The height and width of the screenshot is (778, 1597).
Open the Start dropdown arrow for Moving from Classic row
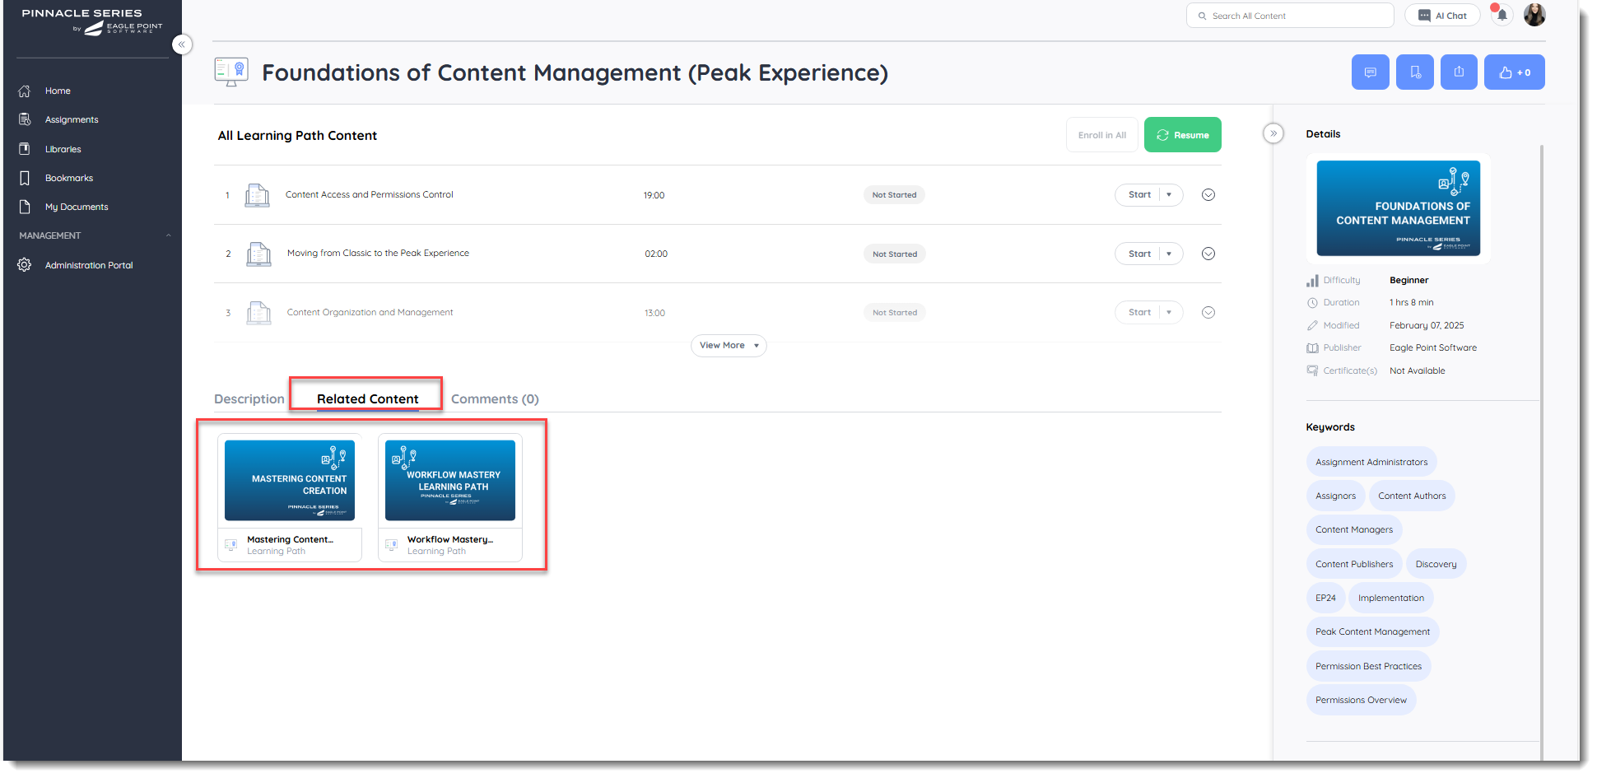1169,254
